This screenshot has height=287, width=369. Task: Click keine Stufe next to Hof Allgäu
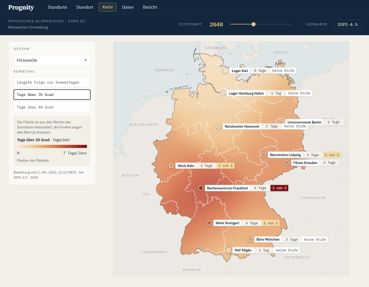[287, 250]
